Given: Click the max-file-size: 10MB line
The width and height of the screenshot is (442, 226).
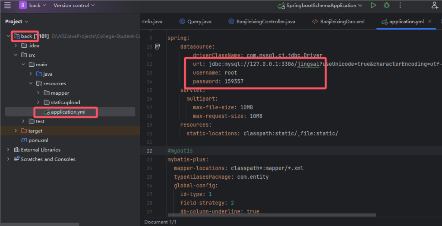Looking at the screenshot, I should tap(223, 107).
